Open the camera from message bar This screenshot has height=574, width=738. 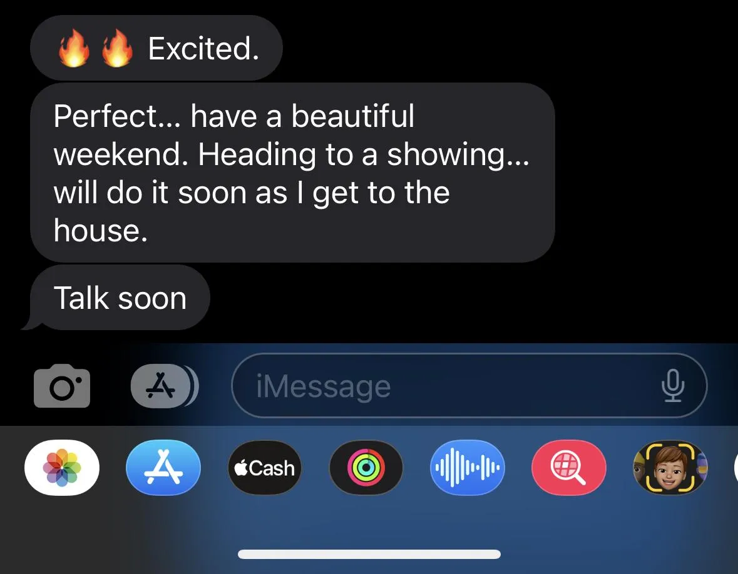(x=62, y=386)
